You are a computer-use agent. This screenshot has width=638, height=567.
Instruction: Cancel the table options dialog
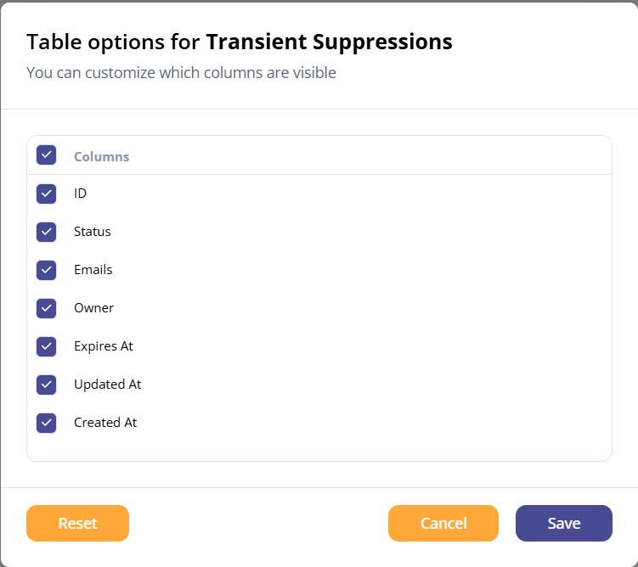click(x=443, y=523)
